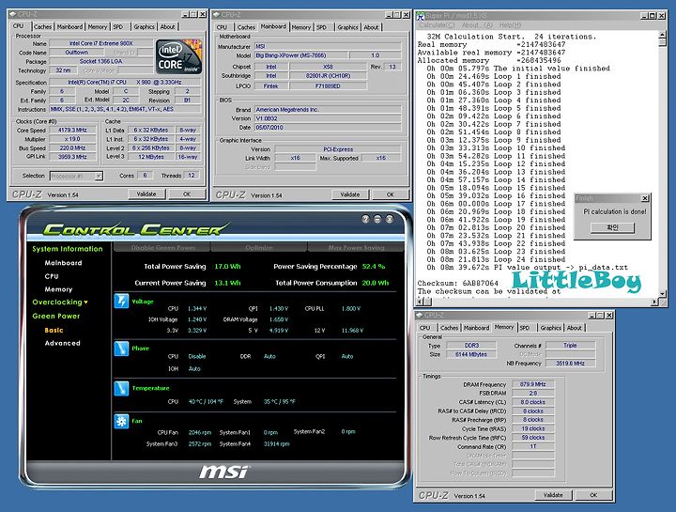
Task: Click Validate in the CPU-Z Mainboard window
Action: click(x=350, y=194)
